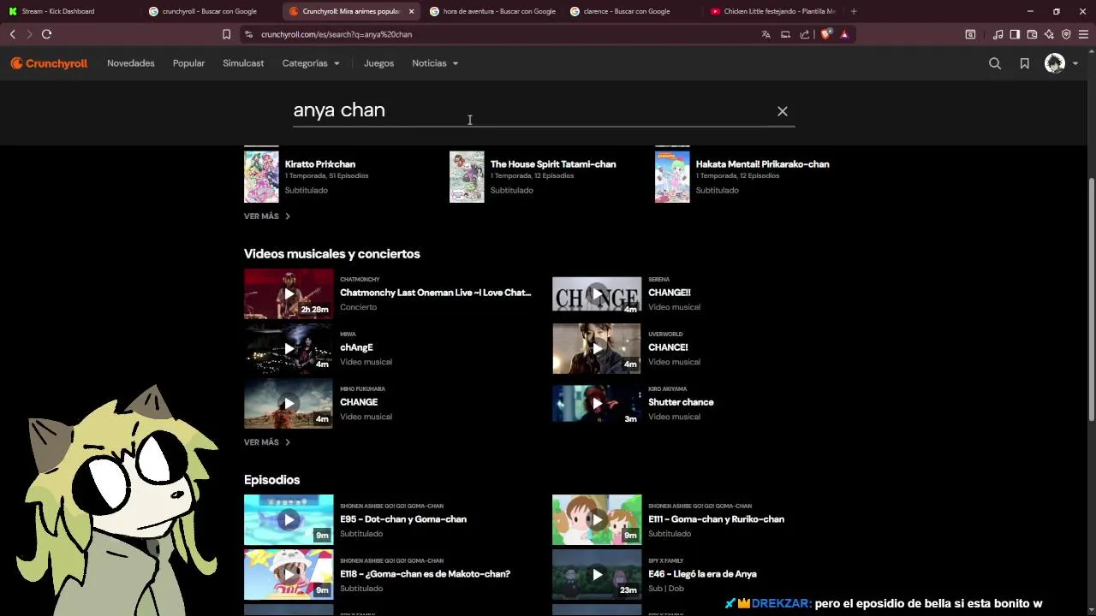Open the Brave Shields lion icon

coord(825,34)
